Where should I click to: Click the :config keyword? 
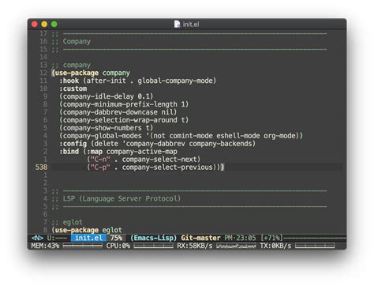(73, 144)
